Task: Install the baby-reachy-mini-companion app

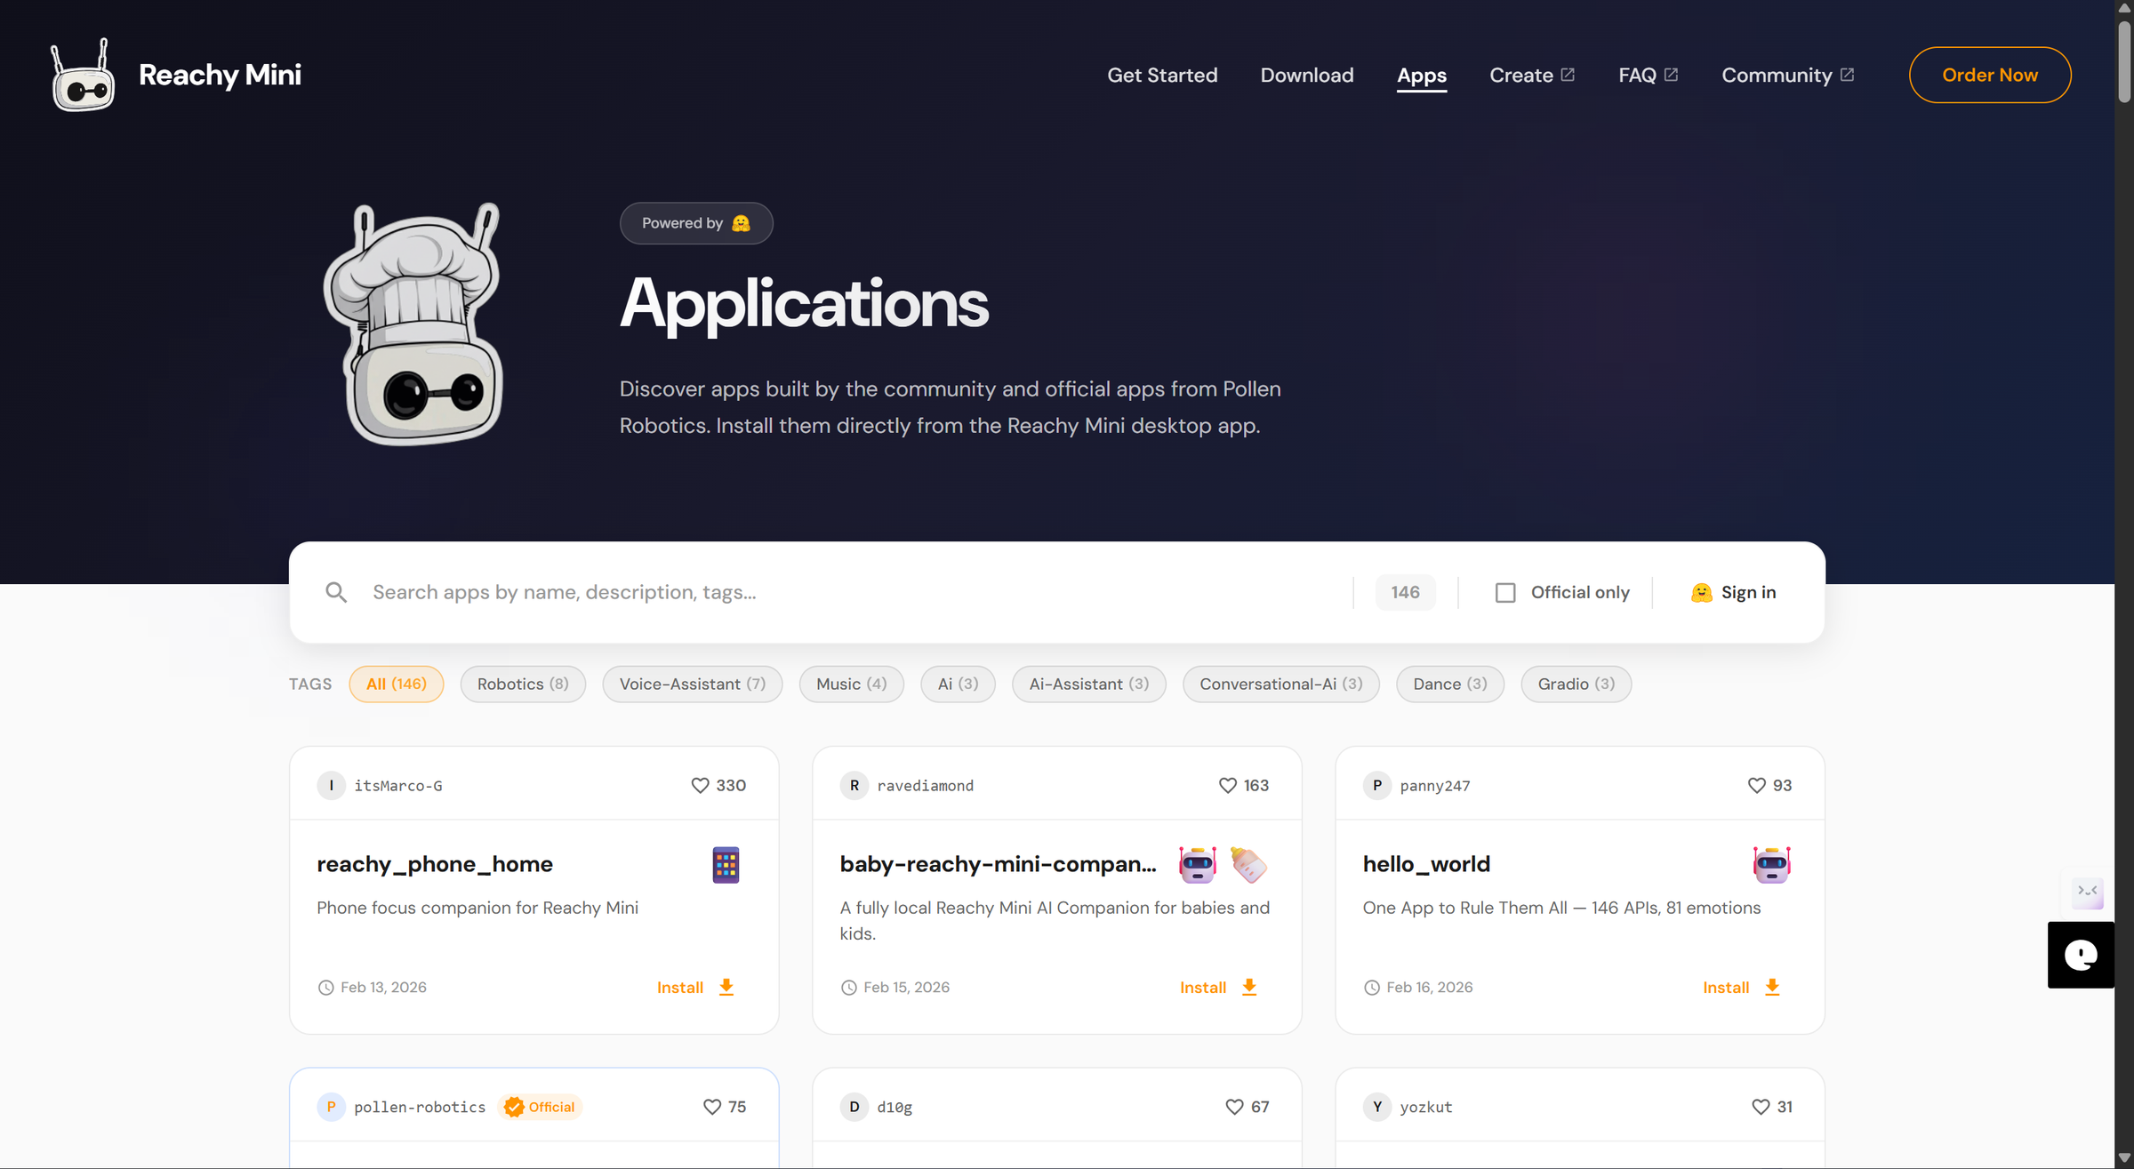Action: 1218,988
